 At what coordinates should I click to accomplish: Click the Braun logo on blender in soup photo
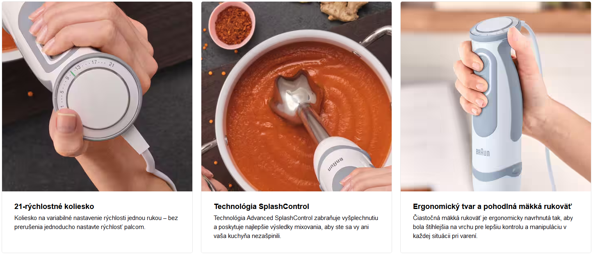click(x=335, y=165)
